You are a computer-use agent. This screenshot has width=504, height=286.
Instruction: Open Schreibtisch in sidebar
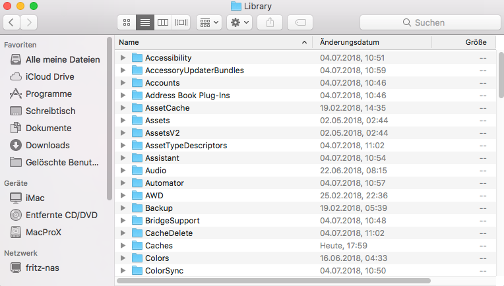coord(43,111)
